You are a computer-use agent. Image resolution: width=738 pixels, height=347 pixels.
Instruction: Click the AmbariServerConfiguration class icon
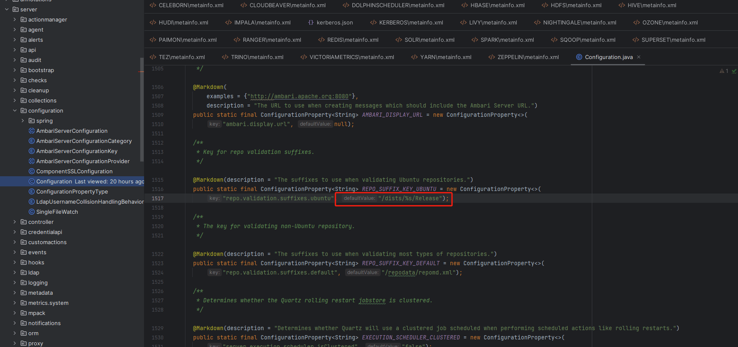click(x=32, y=131)
